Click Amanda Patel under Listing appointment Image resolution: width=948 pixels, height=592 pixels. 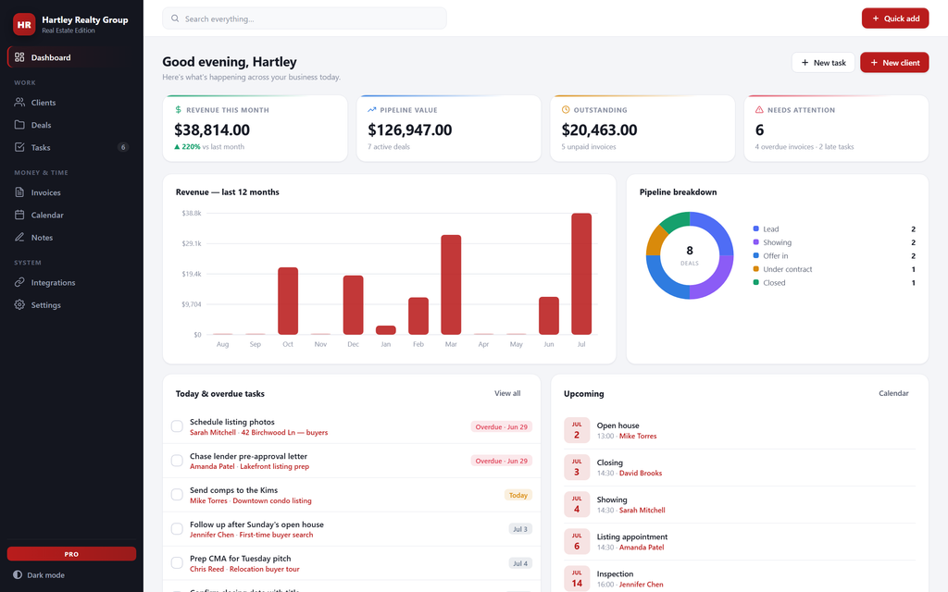tap(642, 547)
